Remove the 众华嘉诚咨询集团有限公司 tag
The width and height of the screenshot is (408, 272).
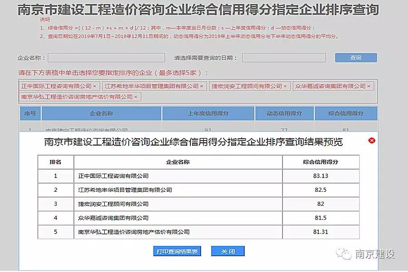coord(369,86)
